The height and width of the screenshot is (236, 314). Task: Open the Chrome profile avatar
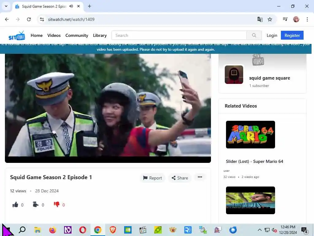tap(296, 19)
